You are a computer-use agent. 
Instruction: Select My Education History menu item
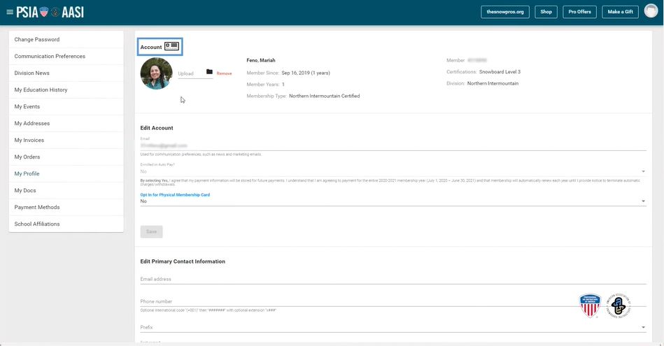click(x=41, y=90)
